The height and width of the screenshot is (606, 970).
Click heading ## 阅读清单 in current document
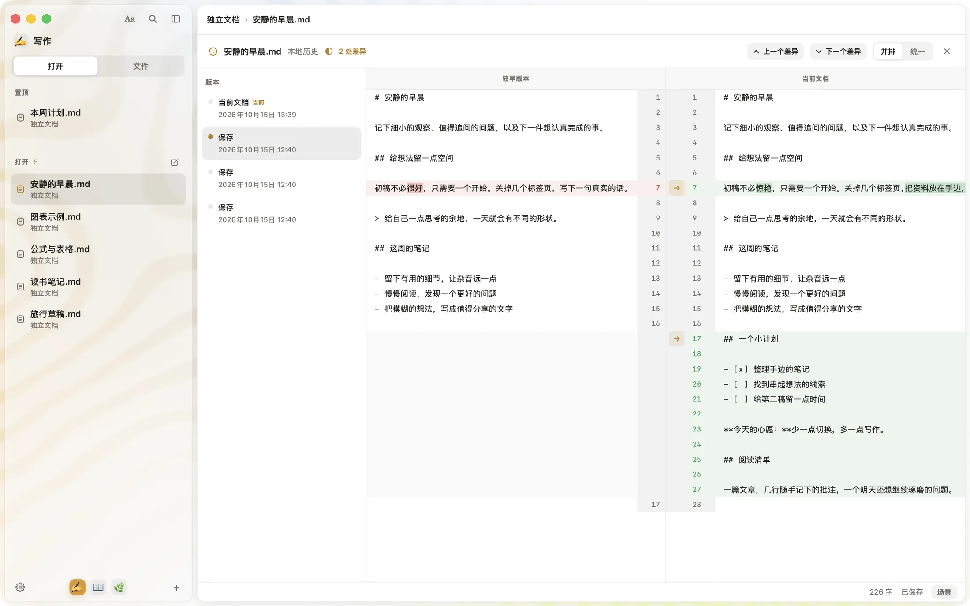pyautogui.click(x=746, y=460)
